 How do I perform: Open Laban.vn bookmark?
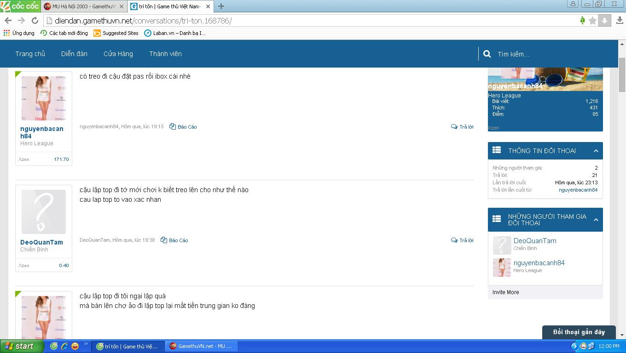click(x=175, y=33)
